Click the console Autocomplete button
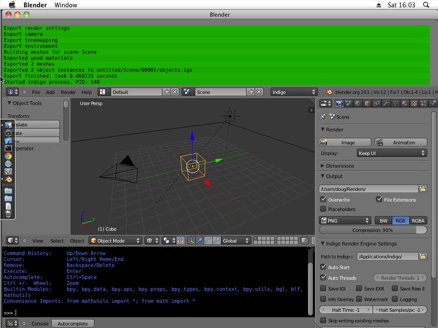This screenshot has height=328, width=438. pyautogui.click(x=73, y=324)
